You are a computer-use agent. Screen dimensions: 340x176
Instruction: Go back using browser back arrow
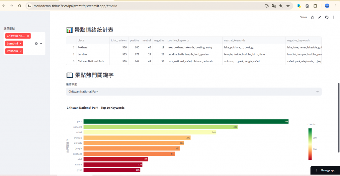coord(4,6)
